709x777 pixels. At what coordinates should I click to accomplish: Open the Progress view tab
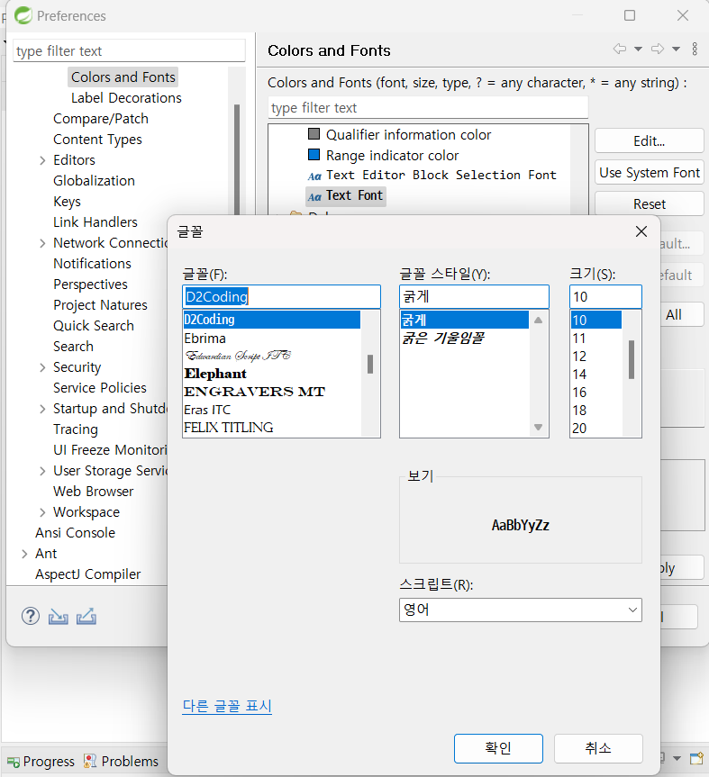41,761
